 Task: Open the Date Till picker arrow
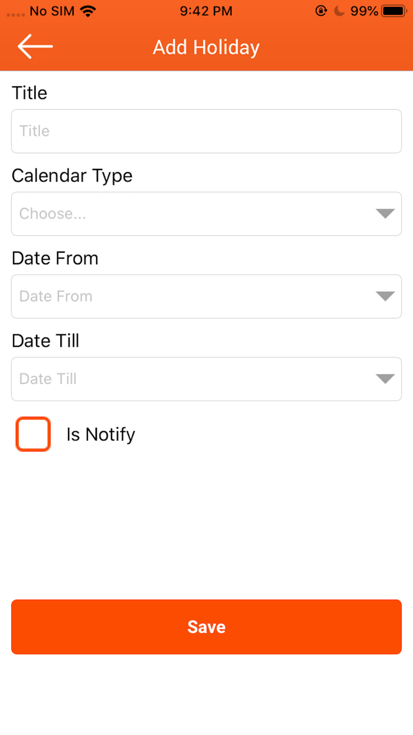click(385, 379)
